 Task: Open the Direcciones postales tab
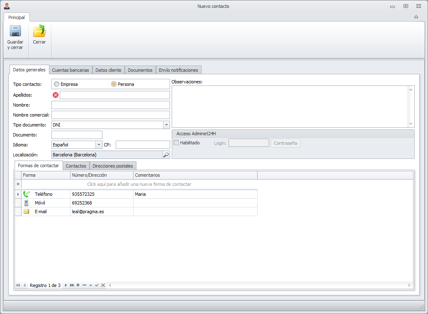[x=113, y=166]
